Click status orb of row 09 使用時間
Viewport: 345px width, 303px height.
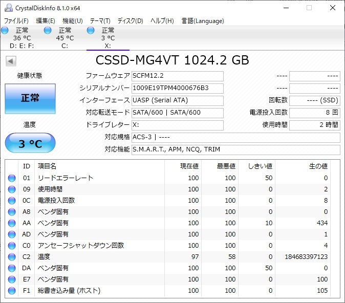[12, 189]
